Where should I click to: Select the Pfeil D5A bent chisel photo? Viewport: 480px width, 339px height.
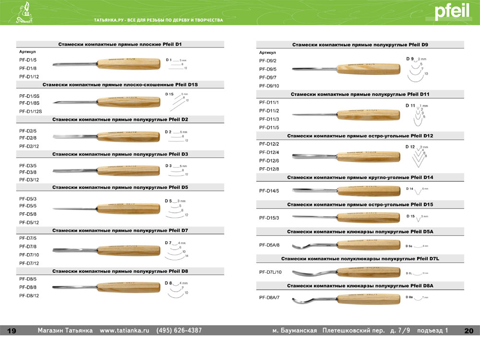click(346, 245)
